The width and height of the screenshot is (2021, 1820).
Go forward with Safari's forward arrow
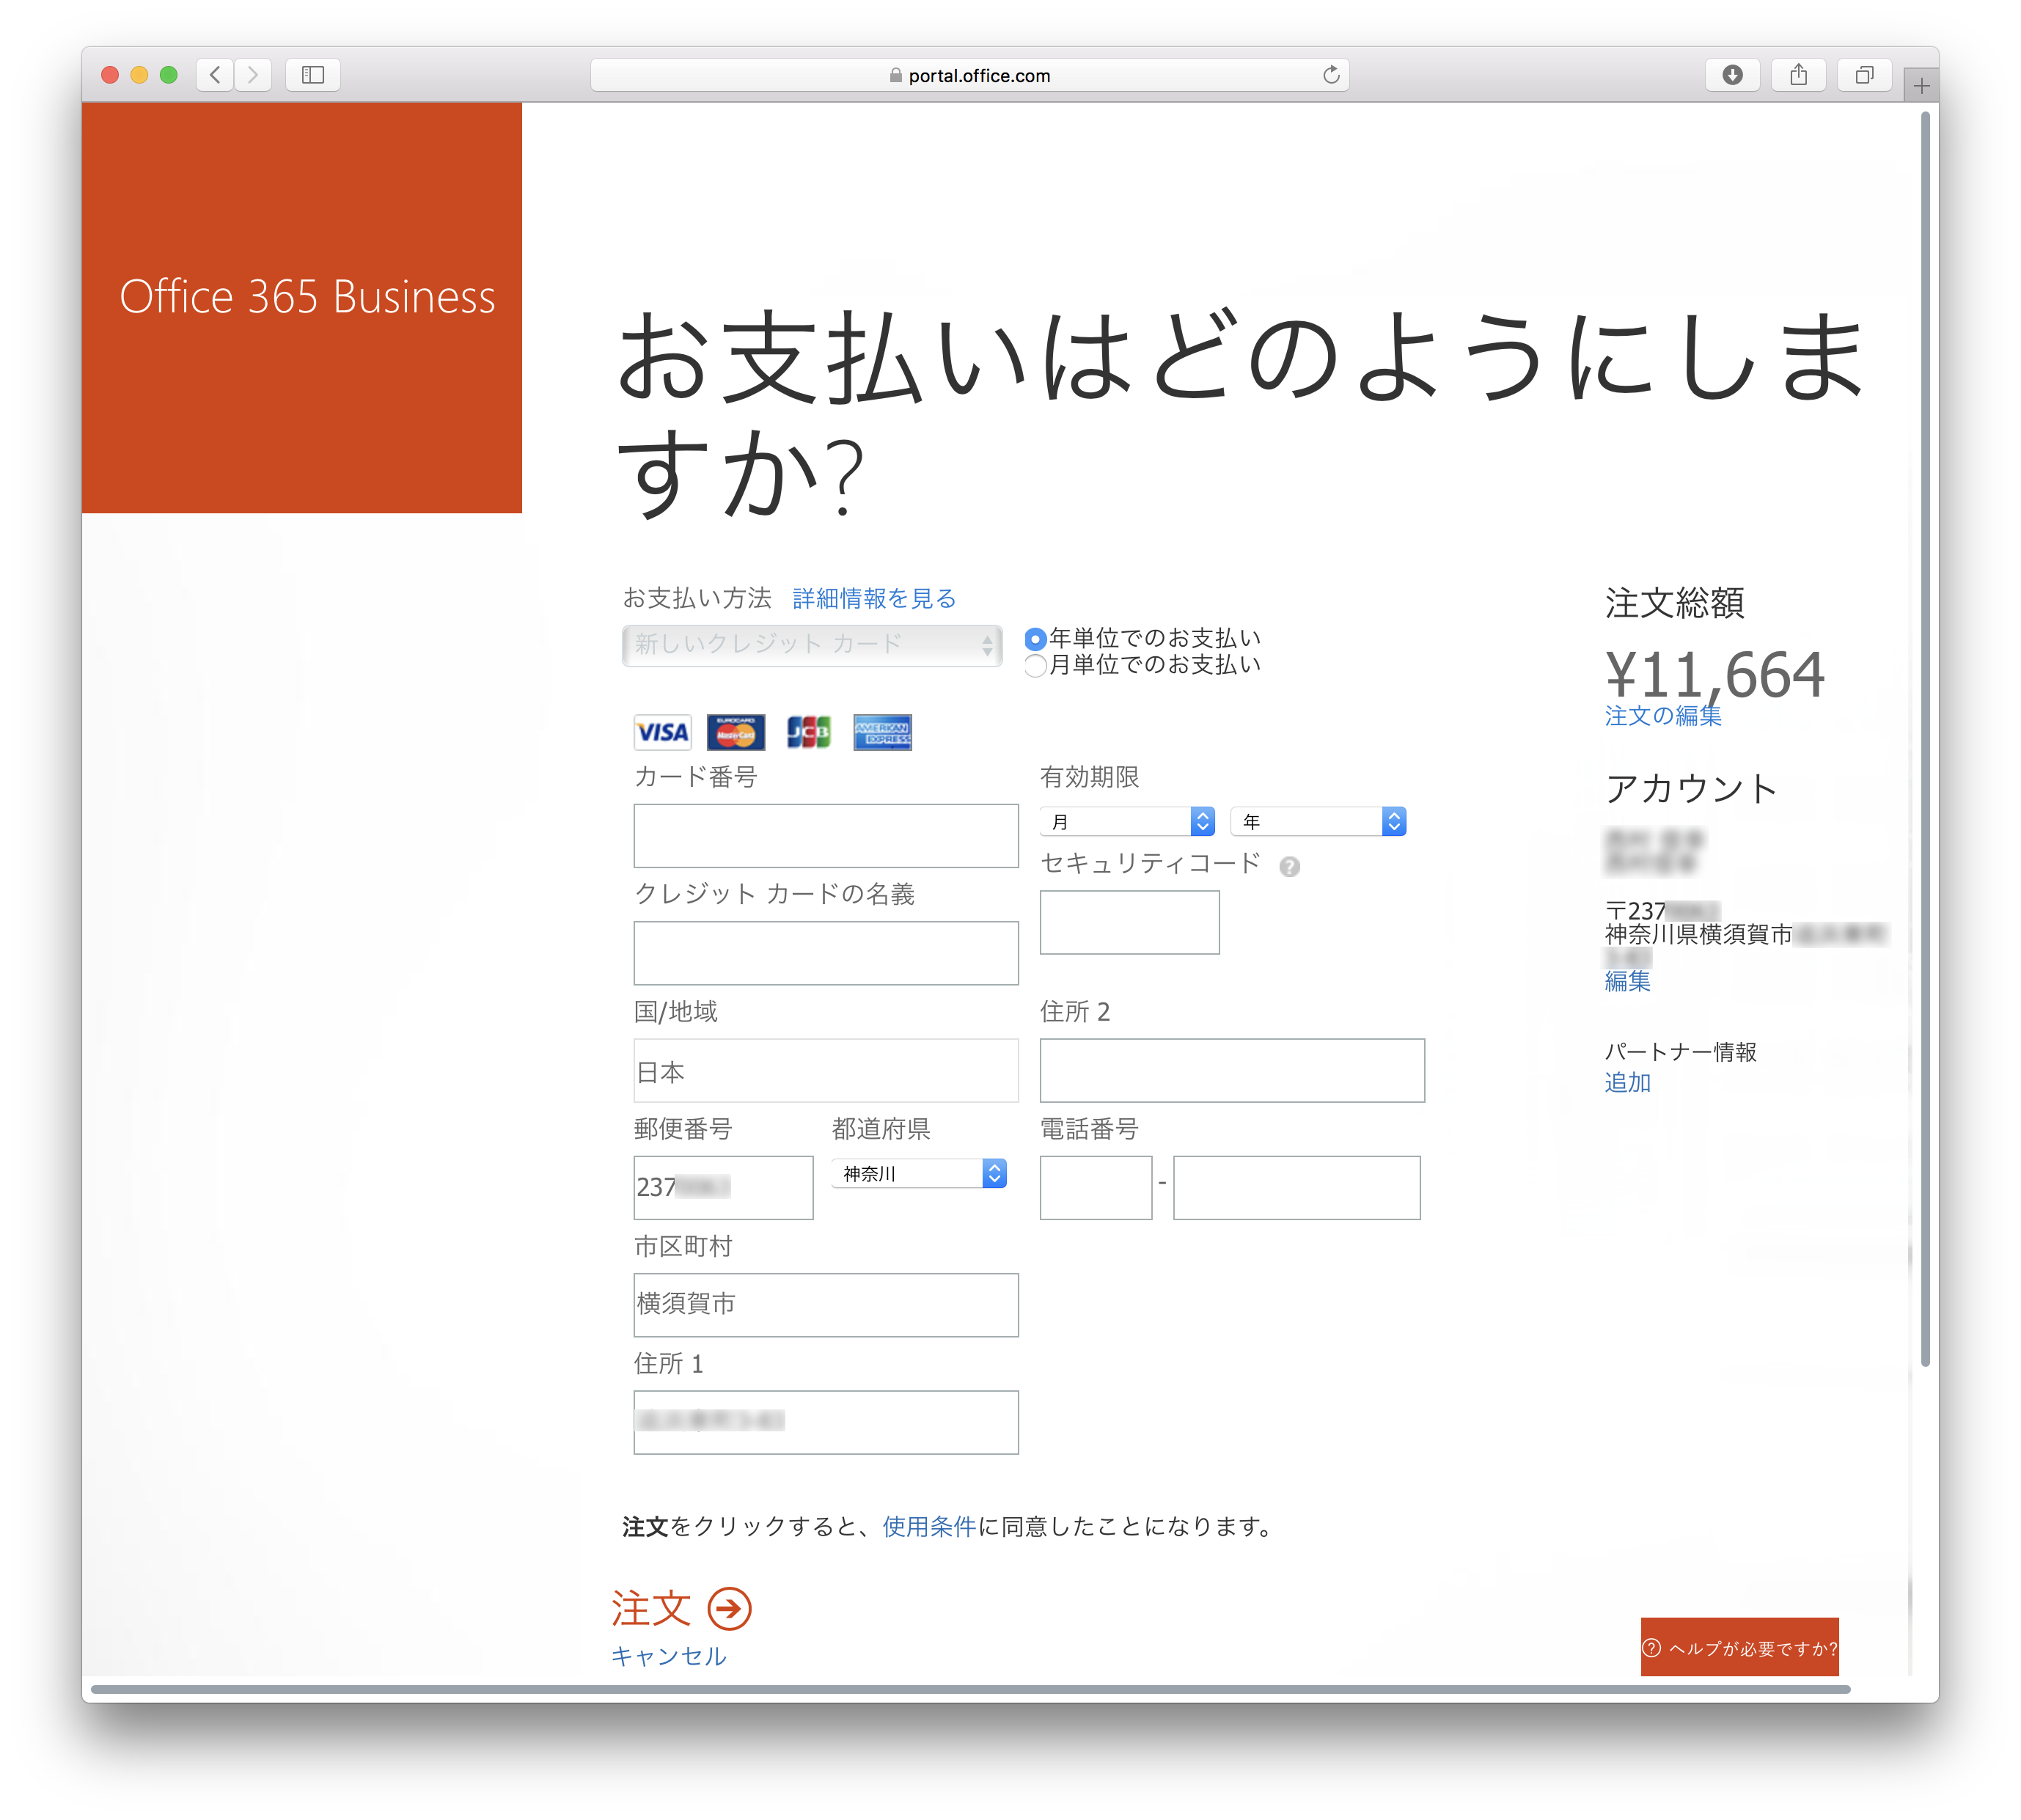253,75
